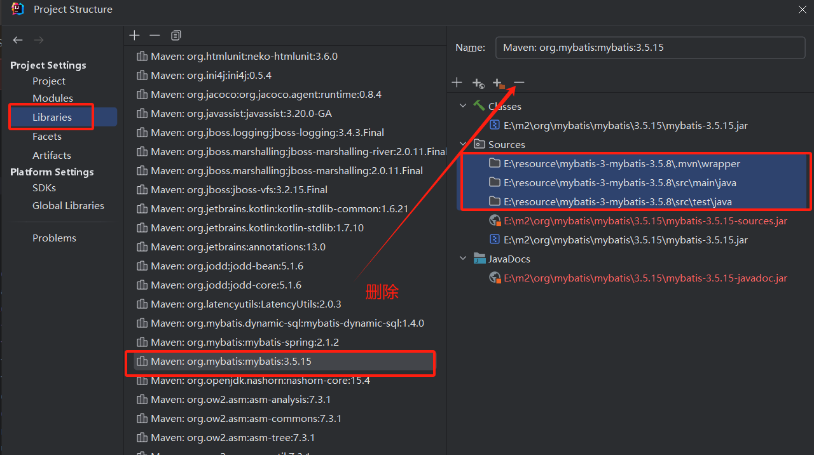814x455 pixels.
Task: Click the back navigation arrow
Action: coord(18,40)
